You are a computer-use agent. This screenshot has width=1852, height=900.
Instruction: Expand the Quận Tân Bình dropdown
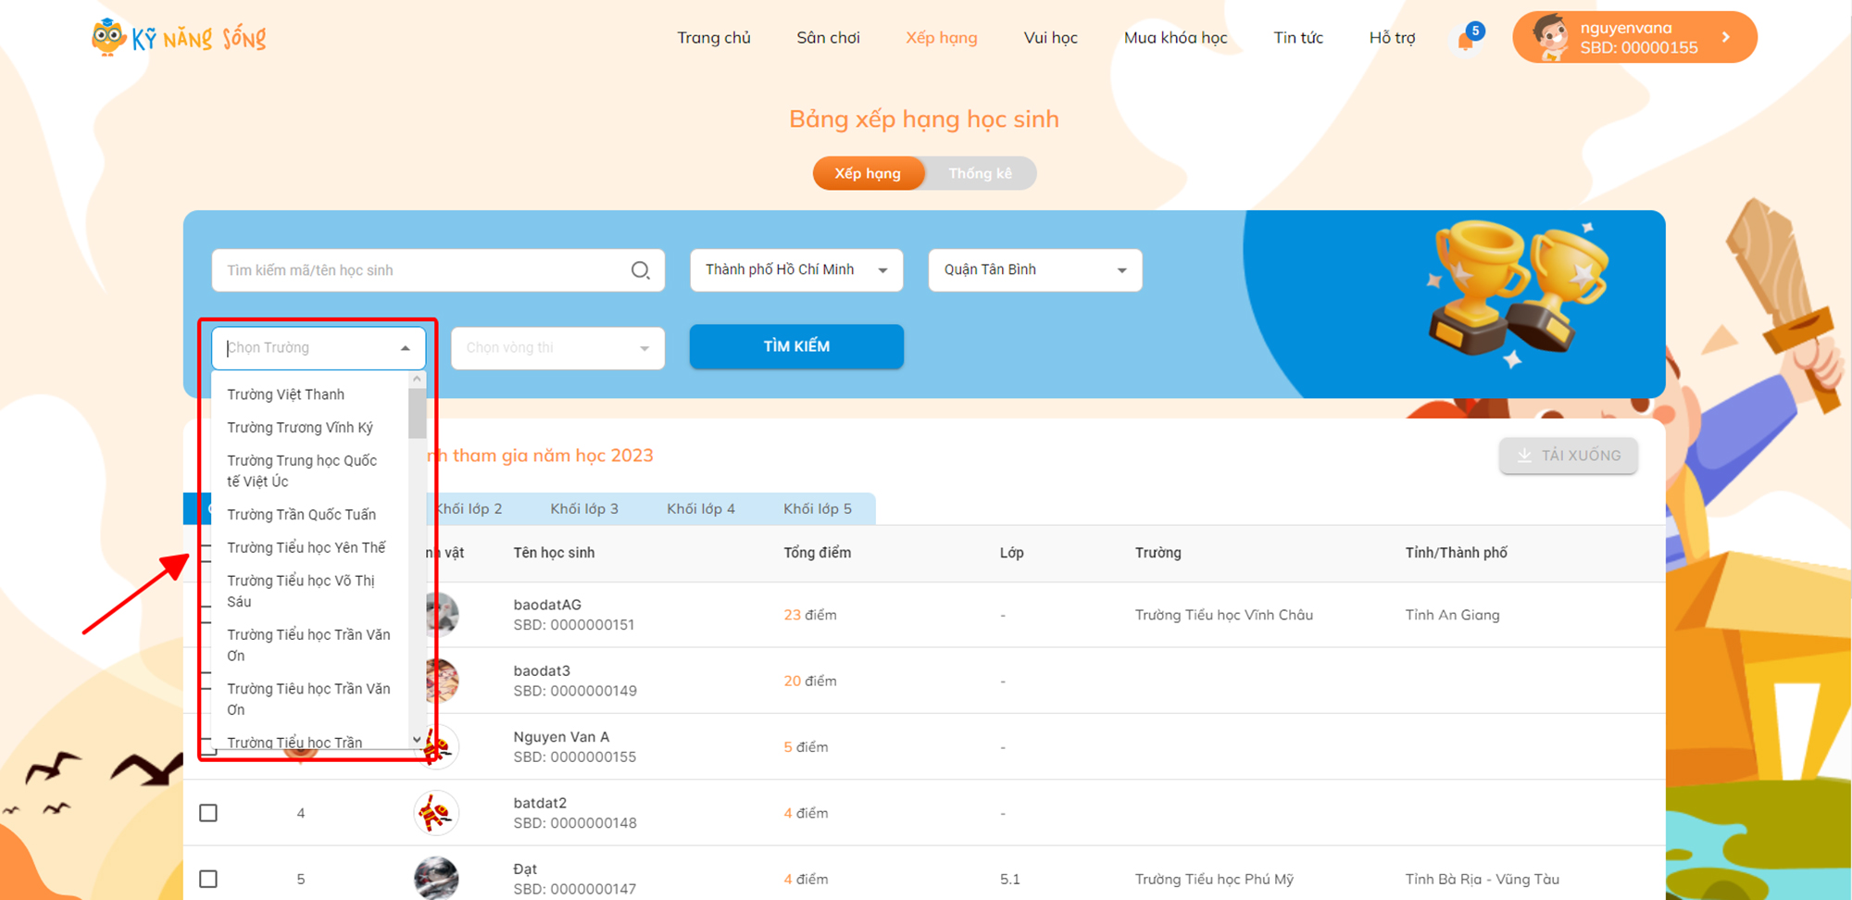(x=1034, y=270)
